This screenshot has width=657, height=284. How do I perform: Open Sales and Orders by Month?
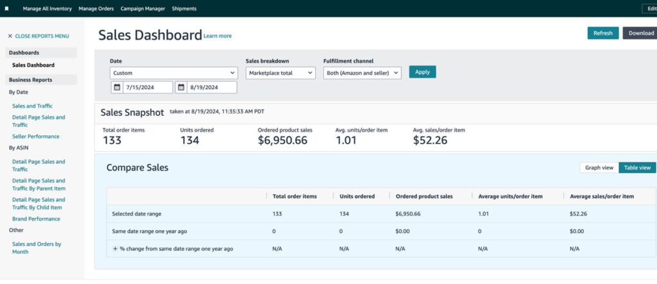37,247
